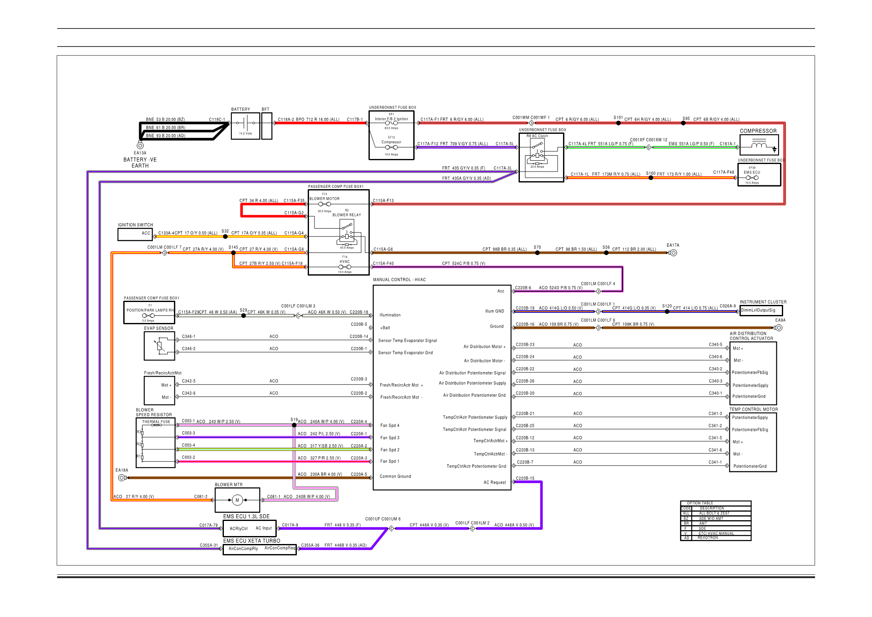Click the thermal fuse in blower speed resistor

click(157, 425)
